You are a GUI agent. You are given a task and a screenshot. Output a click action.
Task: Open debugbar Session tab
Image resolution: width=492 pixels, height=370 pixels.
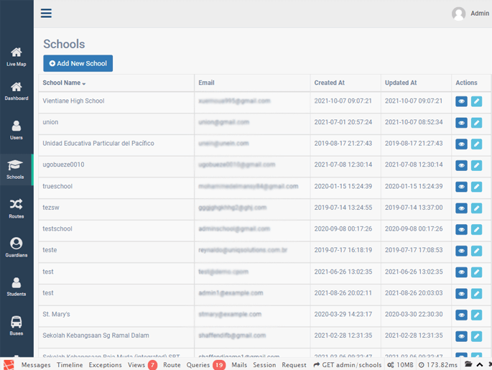click(x=264, y=365)
